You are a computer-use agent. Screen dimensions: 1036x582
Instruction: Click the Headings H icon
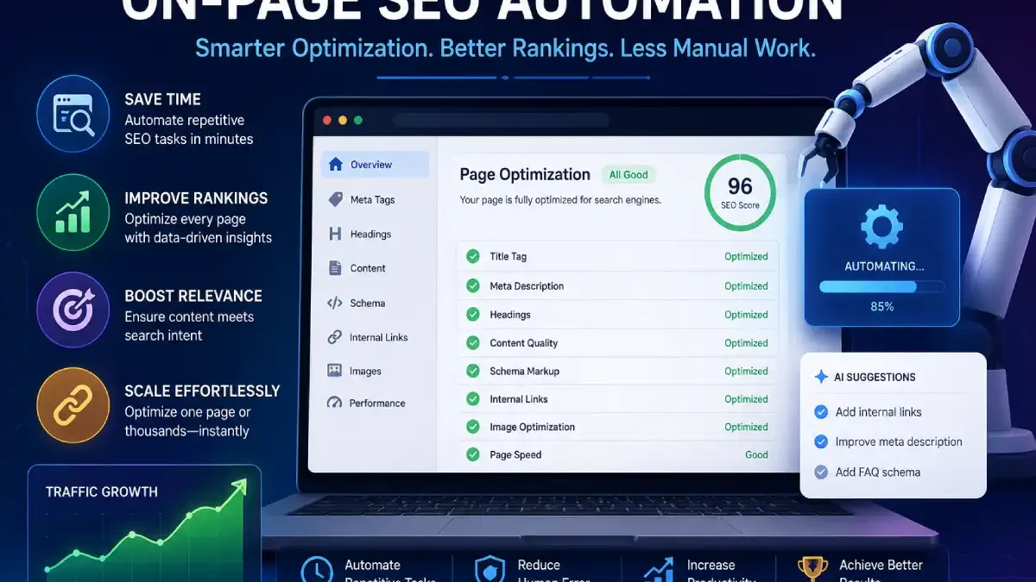(x=335, y=234)
